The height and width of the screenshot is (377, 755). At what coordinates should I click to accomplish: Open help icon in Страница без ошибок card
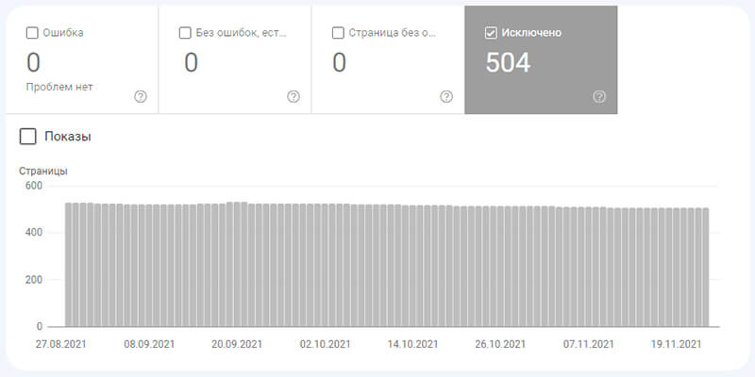point(446,96)
